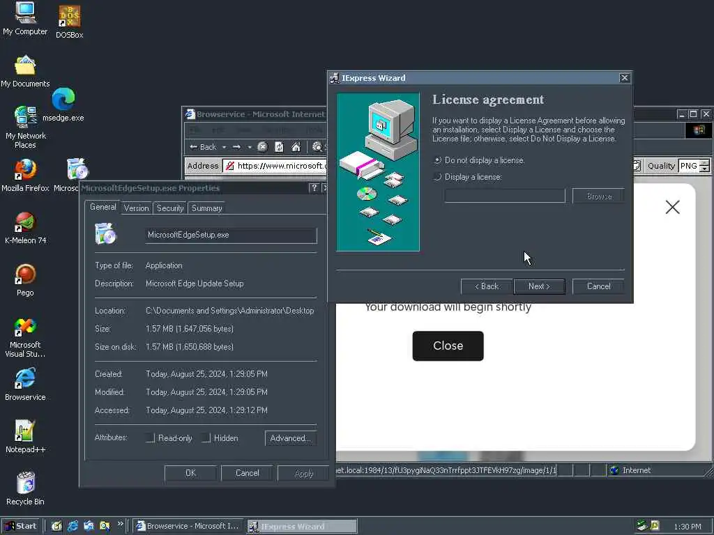Open the Start menu
The height and width of the screenshot is (535, 714).
(x=20, y=526)
